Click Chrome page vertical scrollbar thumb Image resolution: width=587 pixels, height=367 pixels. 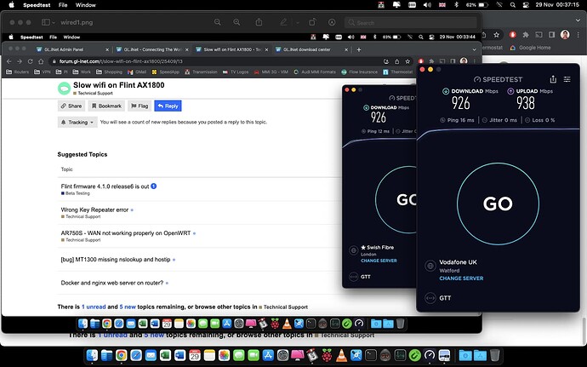pos(584,331)
